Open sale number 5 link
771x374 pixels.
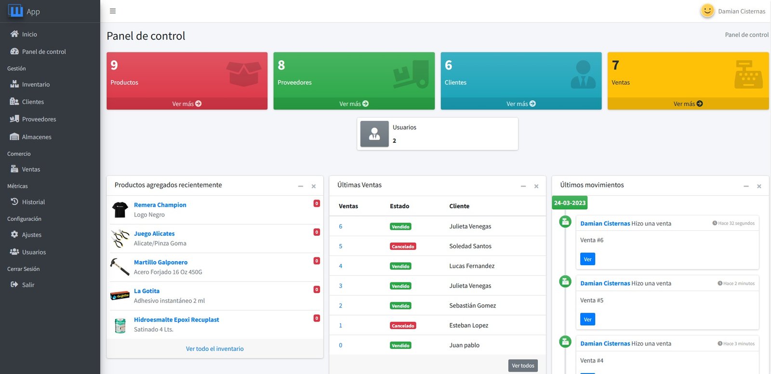[x=341, y=246]
